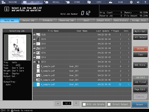Open the Job Ticket editor
The width and height of the screenshot is (149, 112).
click(140, 82)
